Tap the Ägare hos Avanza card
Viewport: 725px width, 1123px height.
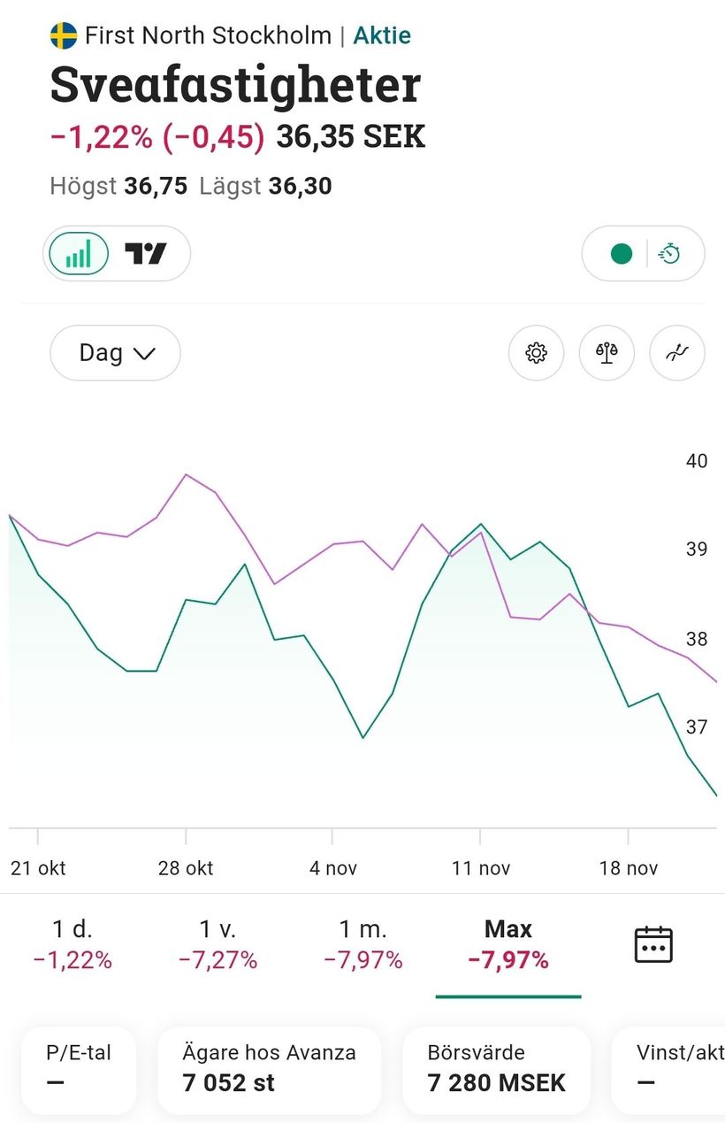pos(269,1068)
